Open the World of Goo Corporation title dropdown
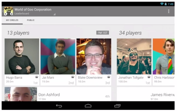 [x=33, y=11]
